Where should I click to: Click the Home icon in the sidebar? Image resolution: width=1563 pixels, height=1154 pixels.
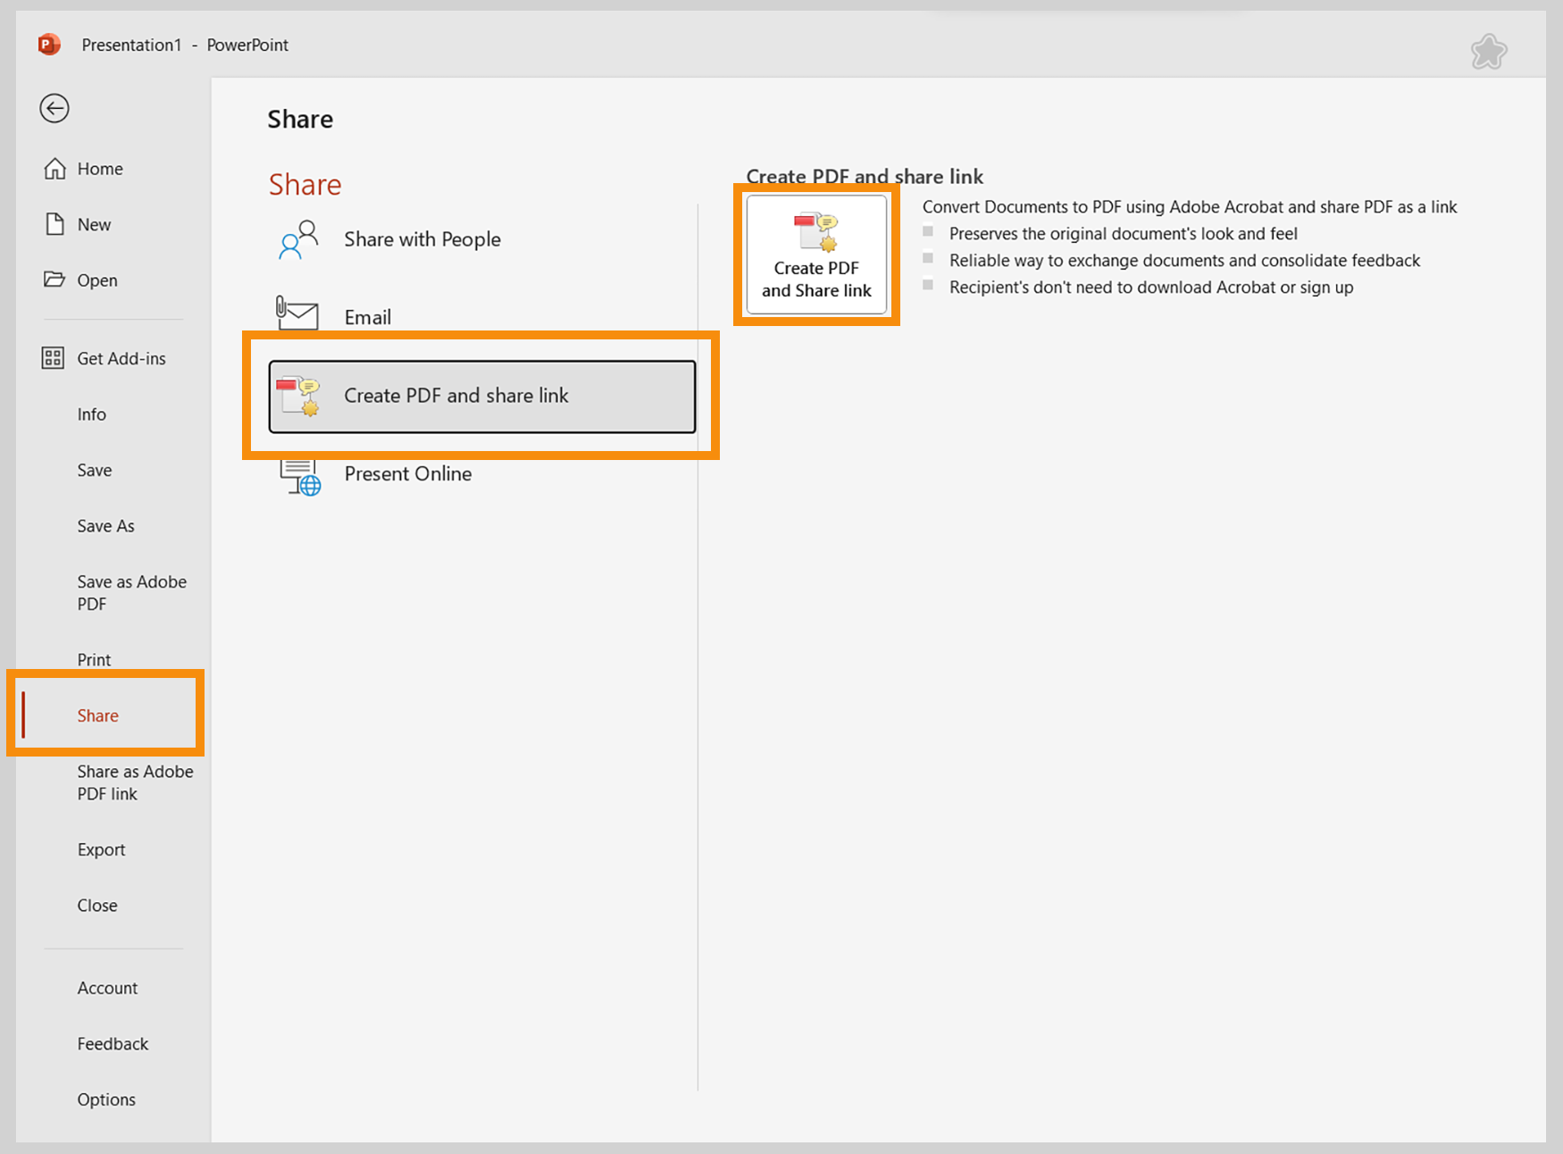54,168
